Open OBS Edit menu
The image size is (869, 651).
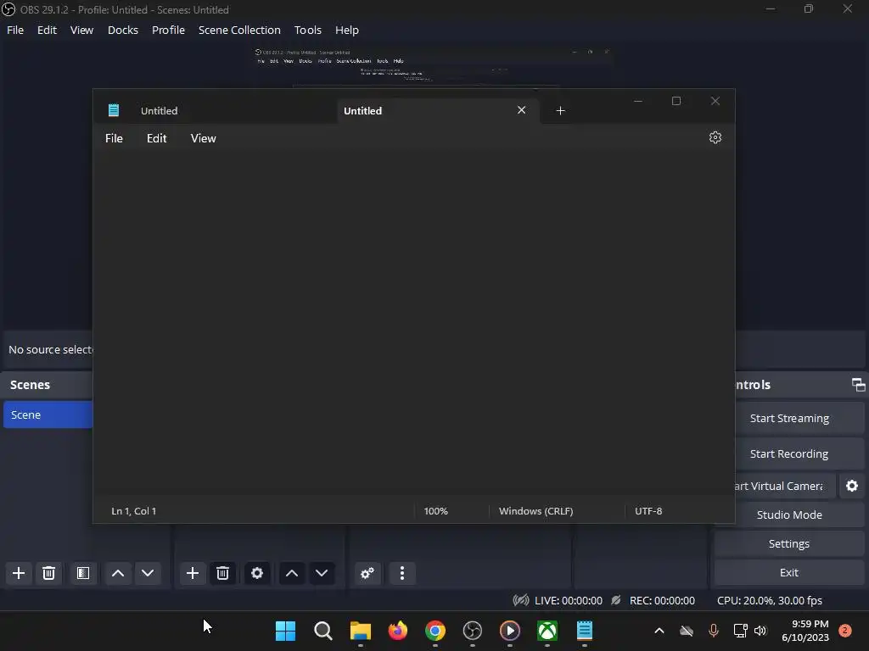(48, 30)
